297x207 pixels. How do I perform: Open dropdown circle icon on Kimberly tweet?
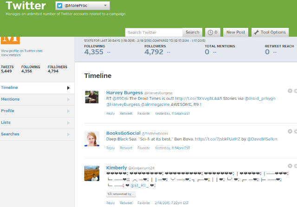pos(290,166)
